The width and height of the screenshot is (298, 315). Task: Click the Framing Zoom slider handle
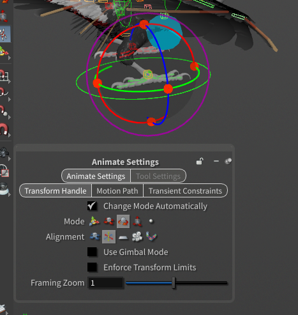point(174,283)
